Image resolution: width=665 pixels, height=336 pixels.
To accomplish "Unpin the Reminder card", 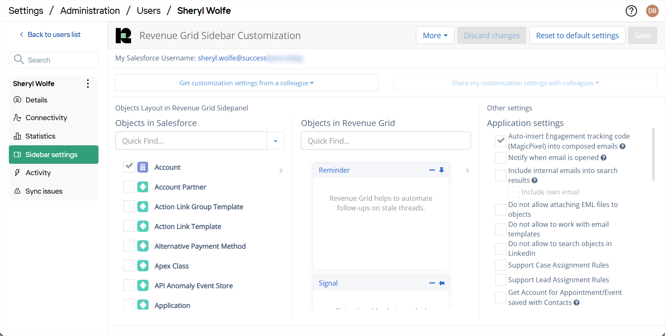I will tap(442, 170).
